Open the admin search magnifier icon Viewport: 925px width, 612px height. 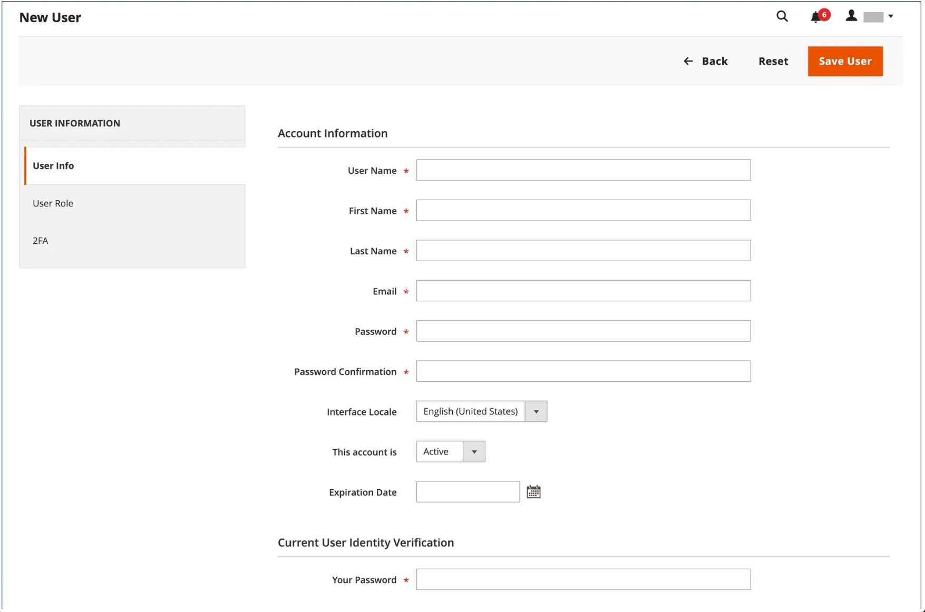click(x=782, y=17)
